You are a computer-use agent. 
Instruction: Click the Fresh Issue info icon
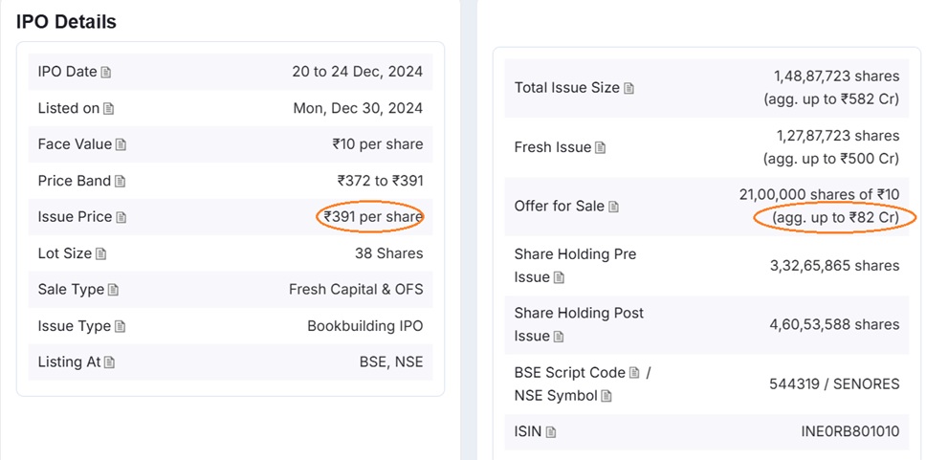(x=600, y=147)
